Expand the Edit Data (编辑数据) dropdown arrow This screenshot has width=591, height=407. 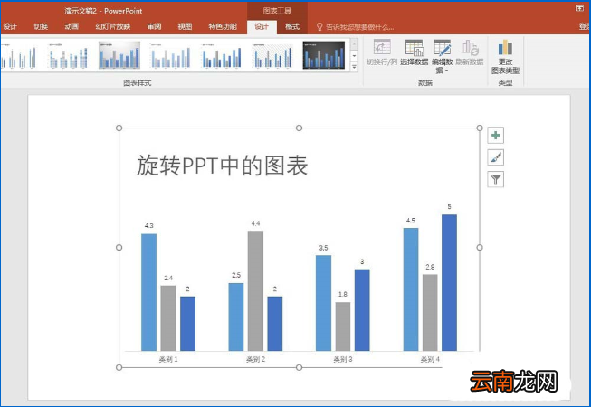pyautogui.click(x=446, y=71)
